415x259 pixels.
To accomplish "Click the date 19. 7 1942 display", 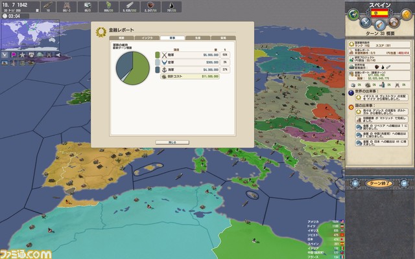I will [x=15, y=5].
